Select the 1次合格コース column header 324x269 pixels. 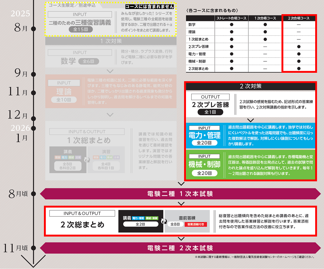[265, 18]
